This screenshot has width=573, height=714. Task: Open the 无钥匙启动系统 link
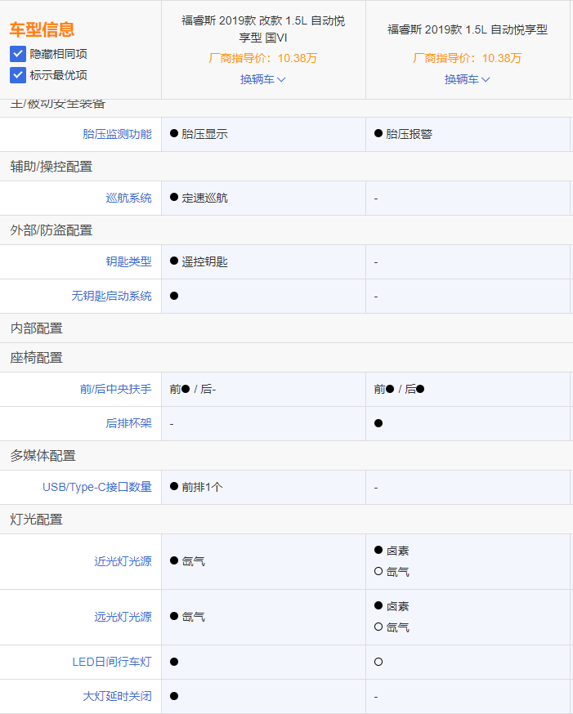click(x=111, y=296)
